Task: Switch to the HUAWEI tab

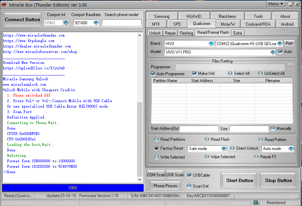Action: pos(194,16)
